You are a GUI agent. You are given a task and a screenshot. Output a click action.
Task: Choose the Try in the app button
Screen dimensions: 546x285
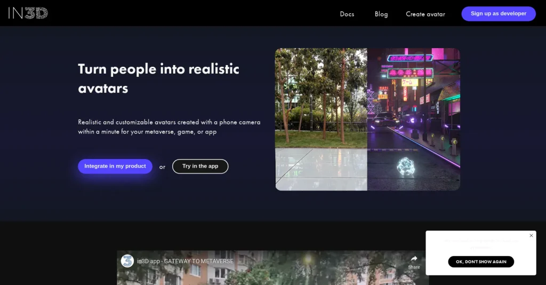[x=200, y=167]
